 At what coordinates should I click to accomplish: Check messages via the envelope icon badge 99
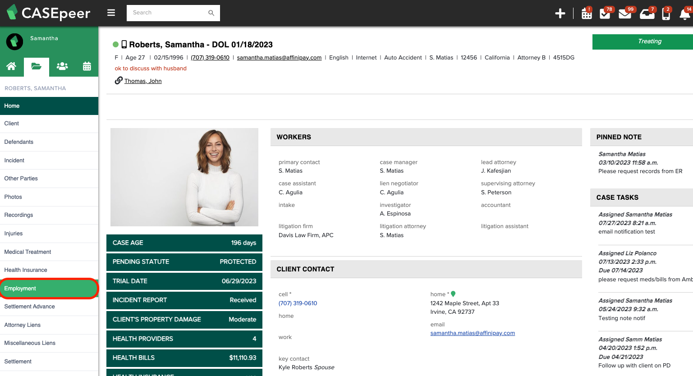point(624,14)
